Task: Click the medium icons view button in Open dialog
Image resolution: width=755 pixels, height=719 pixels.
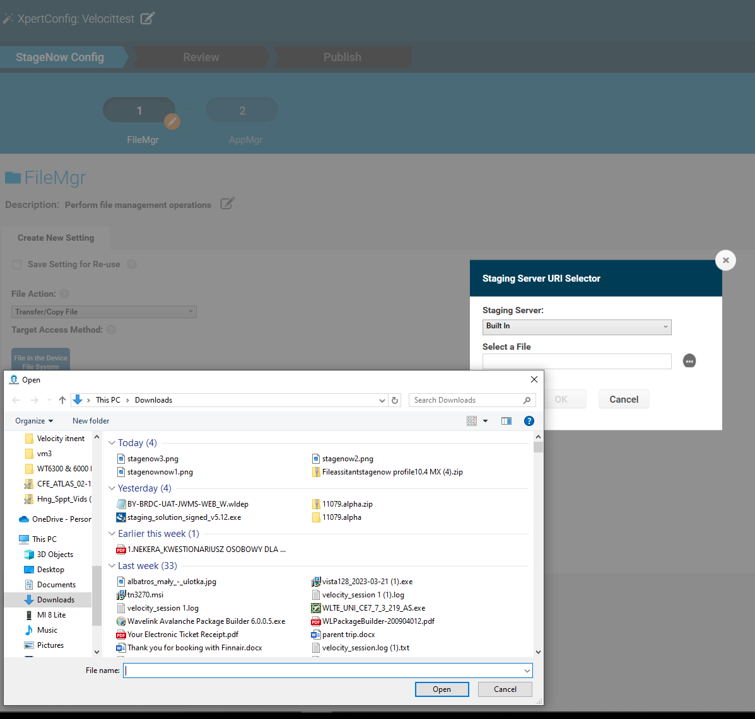Action: tap(472, 420)
